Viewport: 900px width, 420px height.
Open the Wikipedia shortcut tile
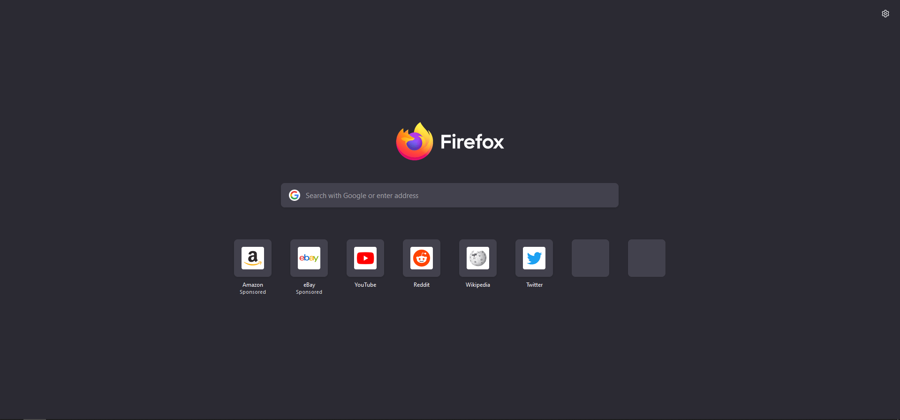[x=478, y=258]
